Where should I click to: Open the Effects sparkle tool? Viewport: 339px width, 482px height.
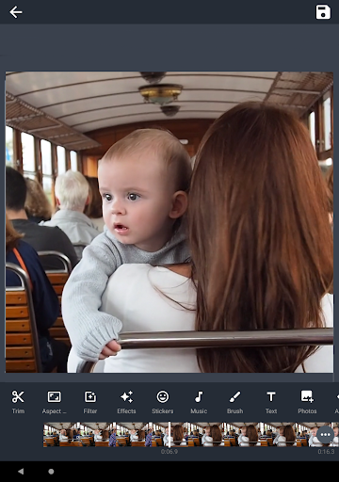126,402
